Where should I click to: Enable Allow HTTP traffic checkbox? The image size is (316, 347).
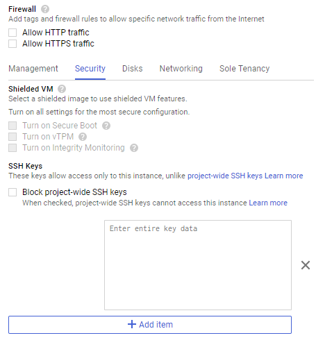13,33
